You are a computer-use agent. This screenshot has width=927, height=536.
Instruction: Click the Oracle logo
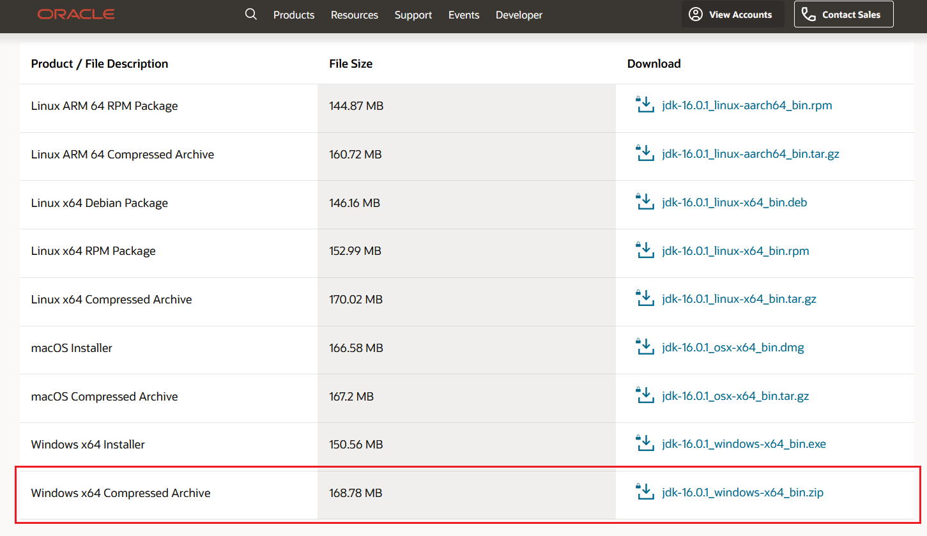(76, 14)
